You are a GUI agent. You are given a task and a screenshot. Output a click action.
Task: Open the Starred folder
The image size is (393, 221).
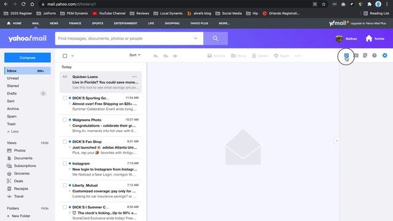[13, 86]
